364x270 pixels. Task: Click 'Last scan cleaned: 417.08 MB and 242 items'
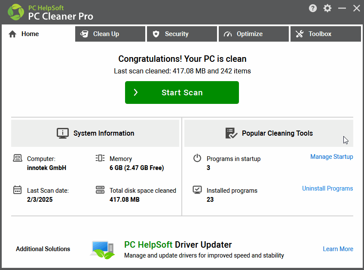182,71
